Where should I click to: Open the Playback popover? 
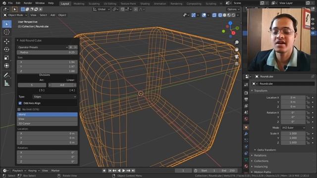coord(19,171)
